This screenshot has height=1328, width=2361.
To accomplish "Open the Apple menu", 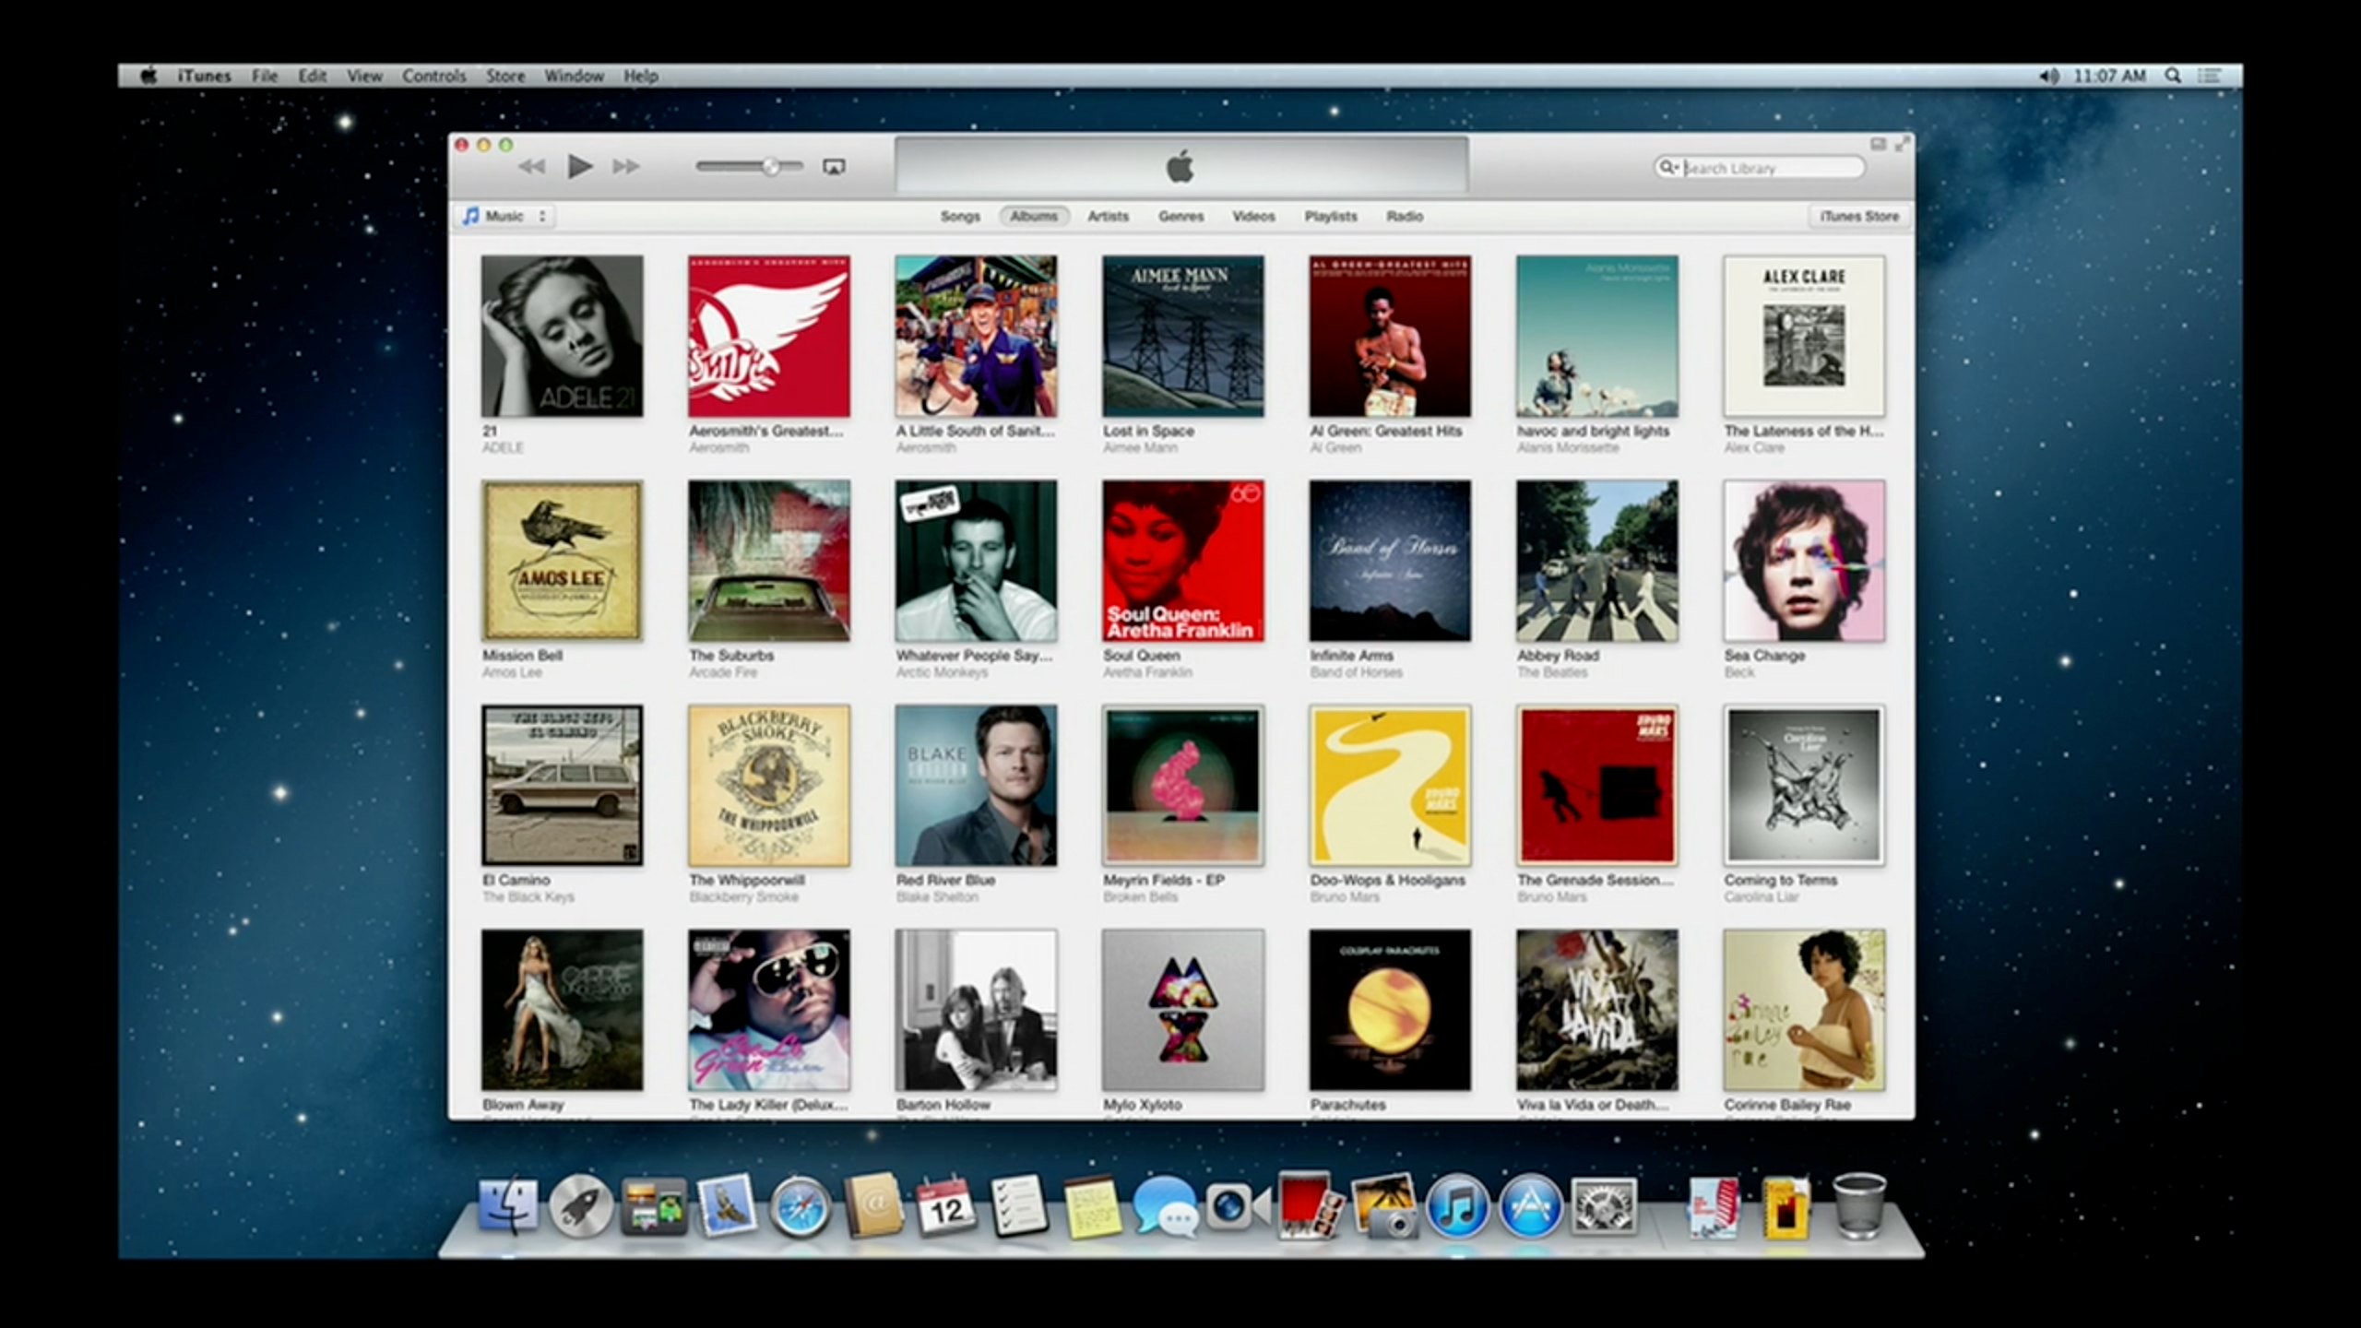I will [148, 76].
